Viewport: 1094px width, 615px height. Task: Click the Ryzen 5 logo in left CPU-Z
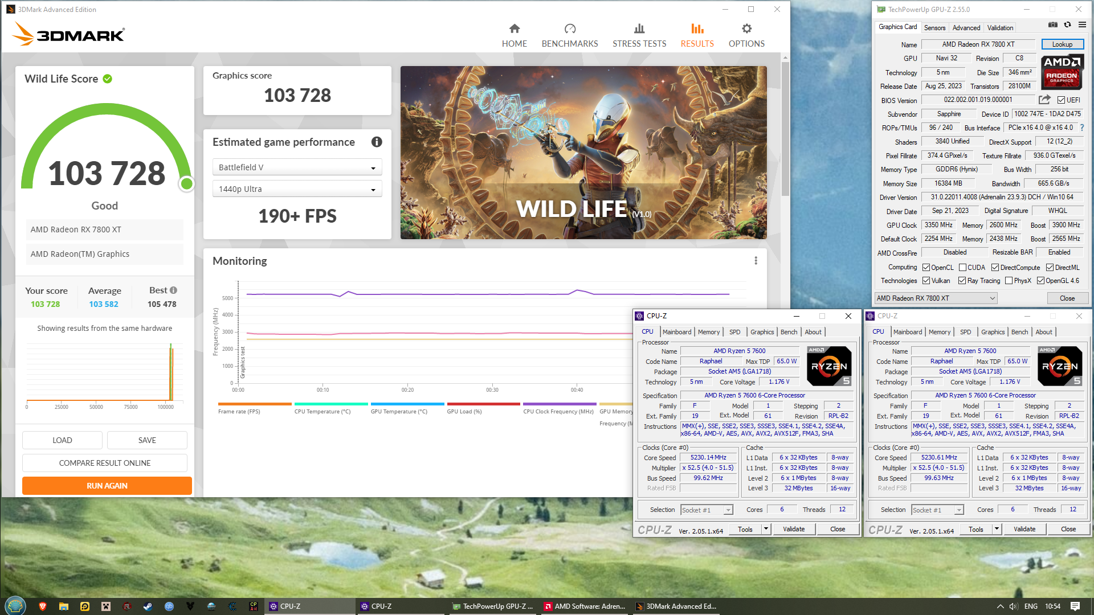point(829,366)
